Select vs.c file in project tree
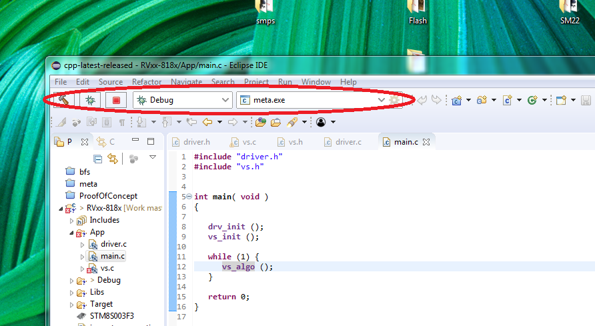Image resolution: width=595 pixels, height=326 pixels. [x=107, y=268]
